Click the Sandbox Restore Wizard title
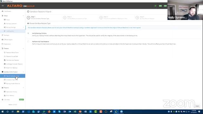 [x=41, y=12]
